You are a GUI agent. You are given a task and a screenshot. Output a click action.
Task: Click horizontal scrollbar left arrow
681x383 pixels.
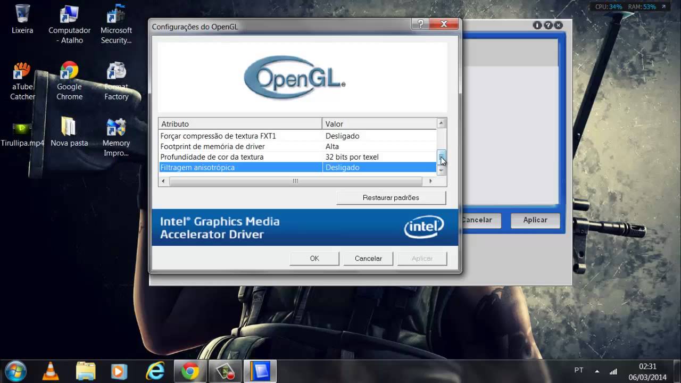pos(163,181)
